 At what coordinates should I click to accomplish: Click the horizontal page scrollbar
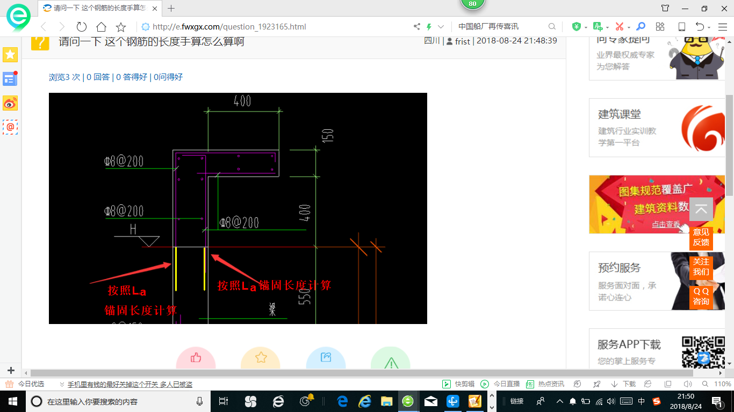click(362, 373)
